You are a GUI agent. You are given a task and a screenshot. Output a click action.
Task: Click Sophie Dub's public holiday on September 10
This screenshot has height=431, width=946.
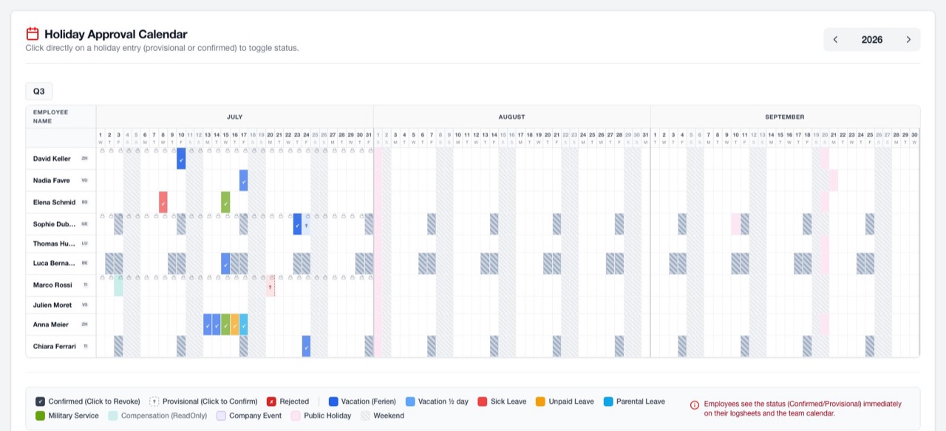[735, 224]
